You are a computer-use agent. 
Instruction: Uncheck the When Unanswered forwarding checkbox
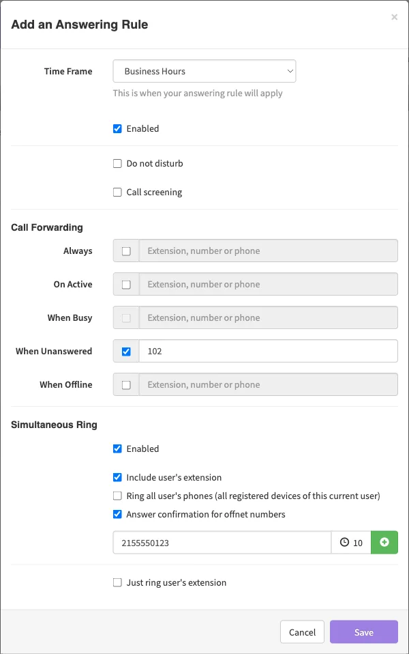(x=126, y=351)
